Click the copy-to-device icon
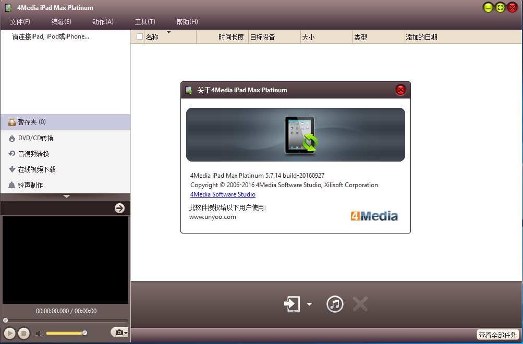This screenshot has height=344, width=523. (x=292, y=304)
